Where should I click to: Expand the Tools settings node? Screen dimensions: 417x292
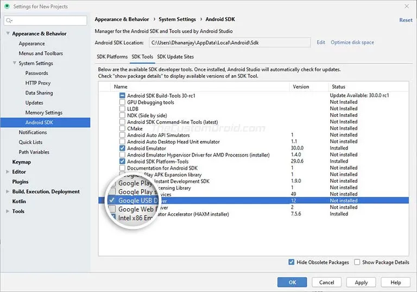coord(8,212)
